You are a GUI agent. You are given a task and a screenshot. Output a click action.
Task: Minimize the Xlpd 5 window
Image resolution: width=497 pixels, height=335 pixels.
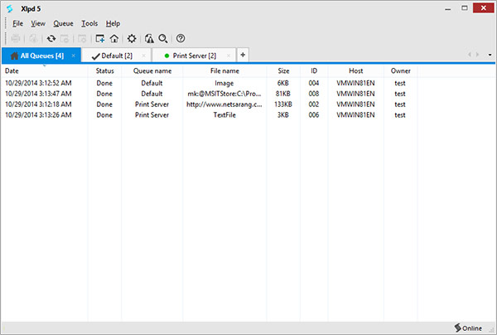tap(447, 8)
